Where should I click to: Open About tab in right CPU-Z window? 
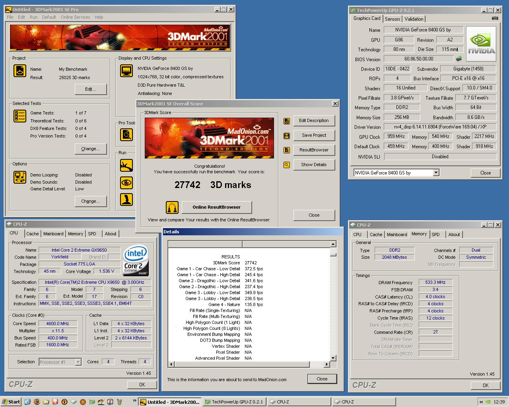[x=454, y=235]
